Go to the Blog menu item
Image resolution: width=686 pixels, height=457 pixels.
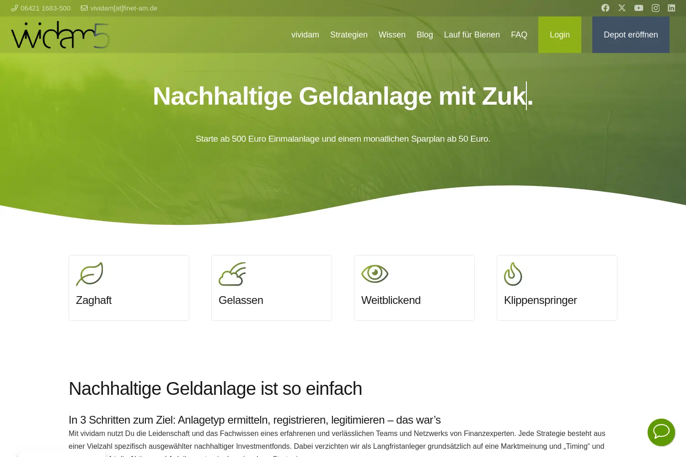425,35
